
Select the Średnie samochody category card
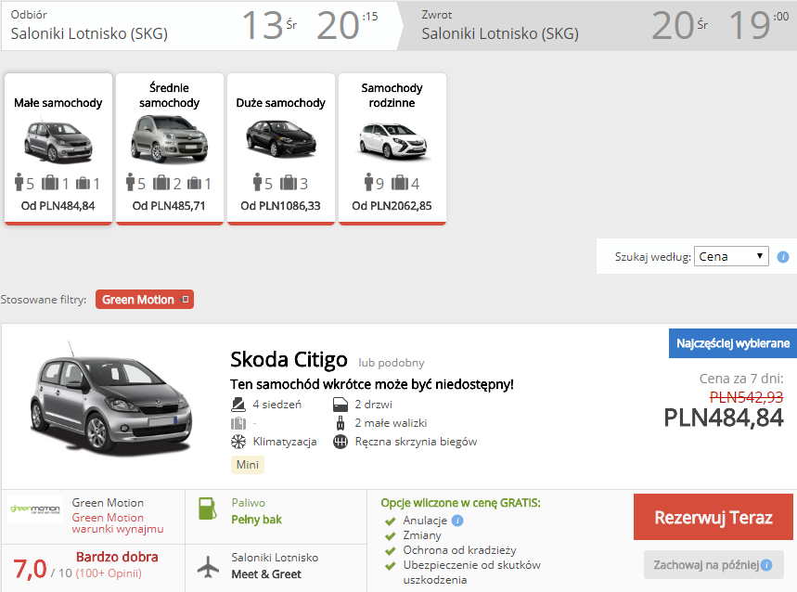169,148
